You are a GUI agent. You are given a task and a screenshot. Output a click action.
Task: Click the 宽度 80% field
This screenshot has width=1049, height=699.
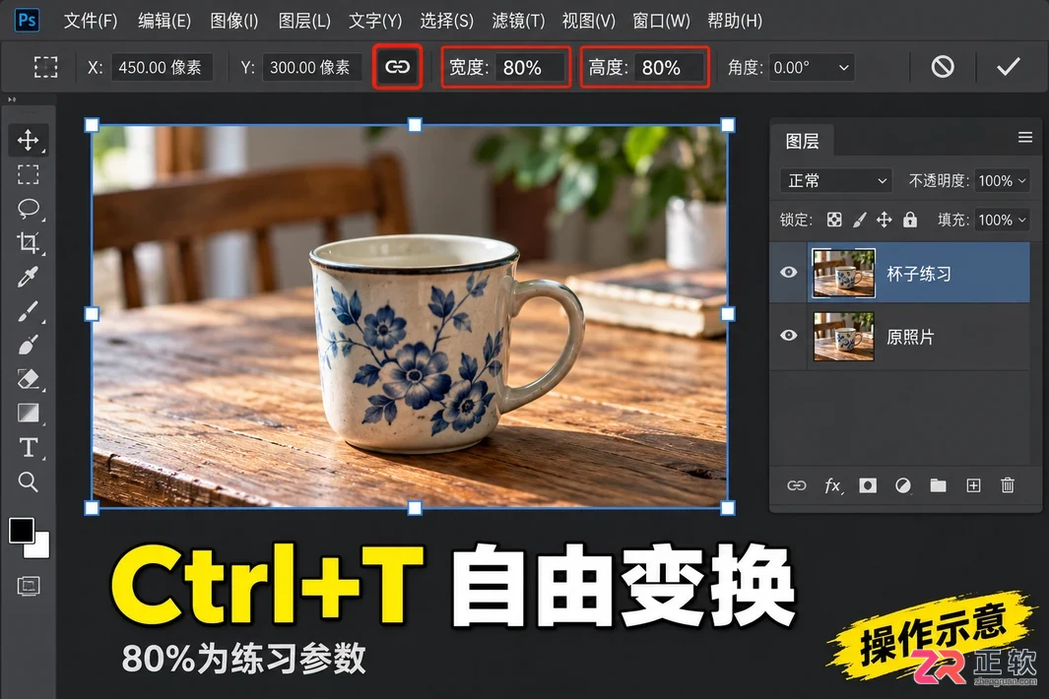pyautogui.click(x=530, y=68)
